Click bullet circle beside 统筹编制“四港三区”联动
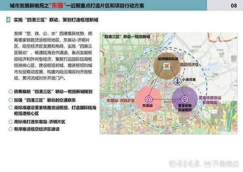 [x=11, y=91]
